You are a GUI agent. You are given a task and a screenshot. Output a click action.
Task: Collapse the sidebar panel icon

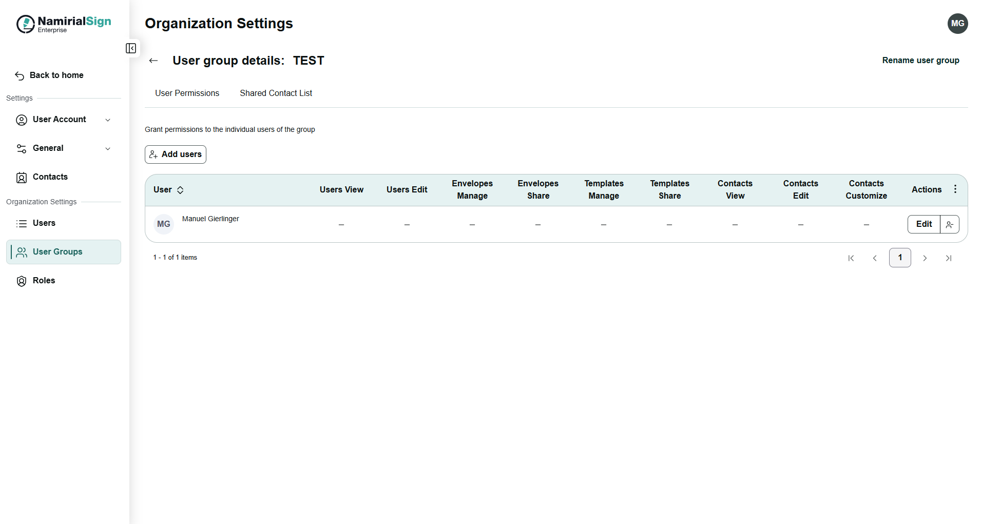click(131, 48)
